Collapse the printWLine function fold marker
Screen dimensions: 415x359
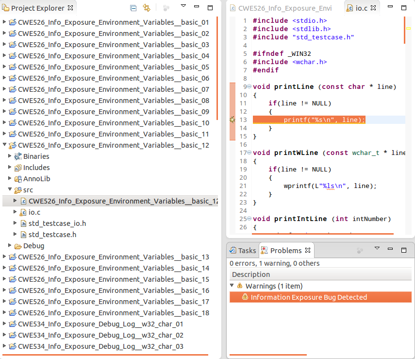click(249, 153)
